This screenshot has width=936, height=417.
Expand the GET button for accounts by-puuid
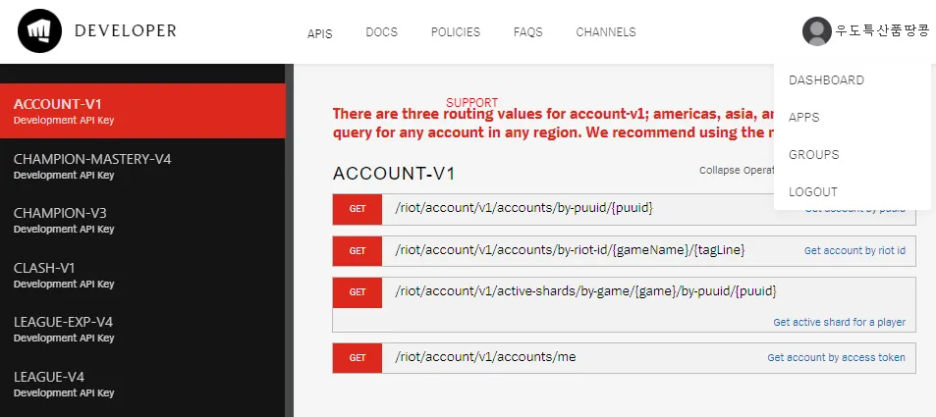pyautogui.click(x=357, y=209)
